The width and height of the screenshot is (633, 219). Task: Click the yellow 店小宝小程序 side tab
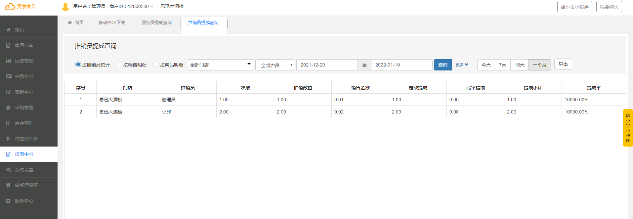[628, 128]
